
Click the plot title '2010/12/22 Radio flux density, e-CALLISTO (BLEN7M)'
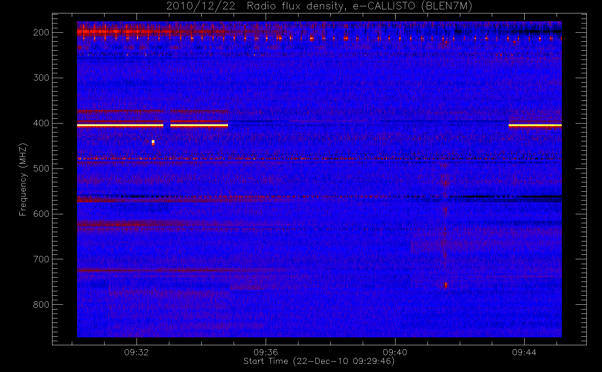click(319, 6)
